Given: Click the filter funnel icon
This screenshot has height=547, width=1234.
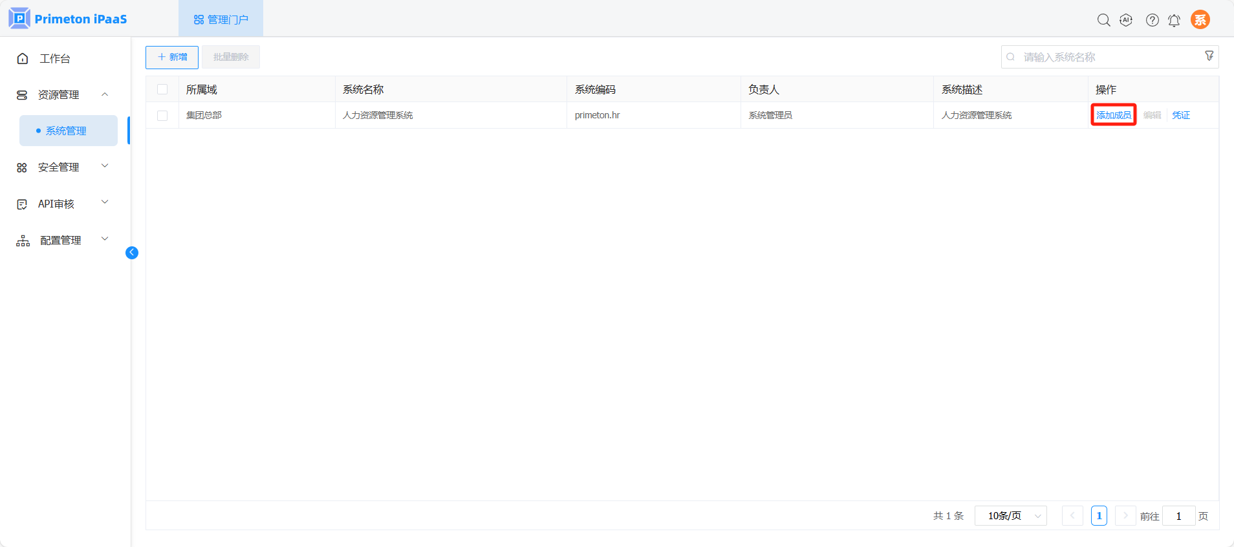Looking at the screenshot, I should pos(1209,56).
